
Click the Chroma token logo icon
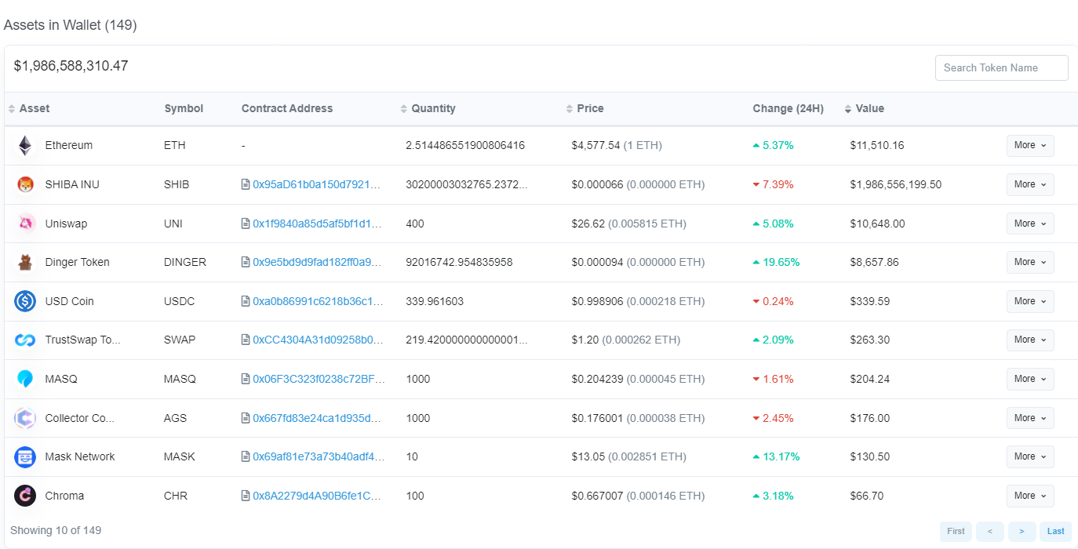(x=25, y=496)
